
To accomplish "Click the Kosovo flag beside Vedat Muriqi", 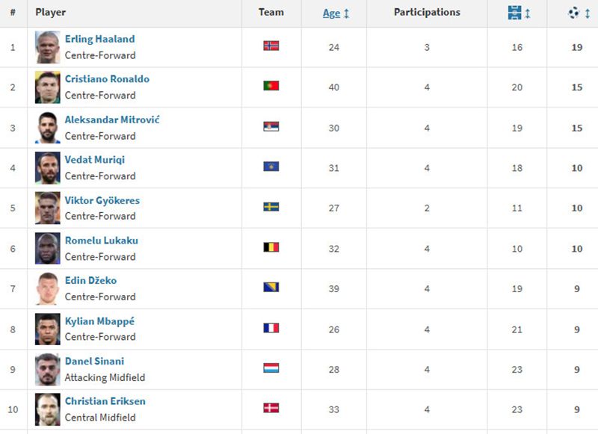I will pos(271,167).
